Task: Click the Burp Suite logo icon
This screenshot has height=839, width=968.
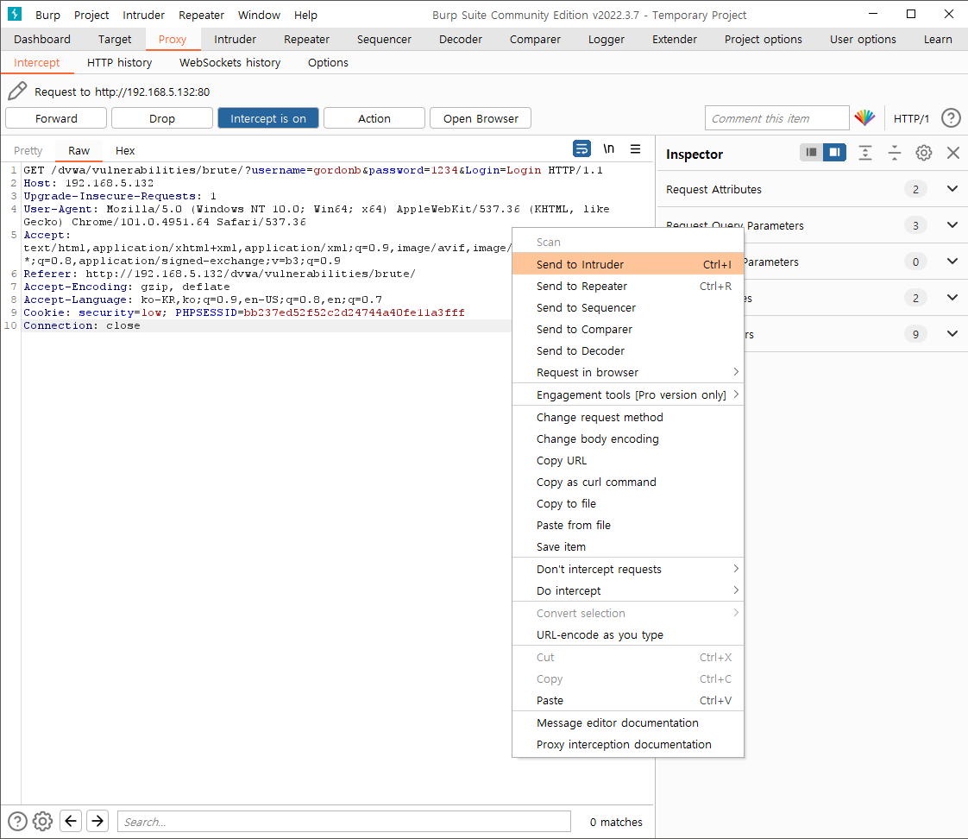Action: 14,14
